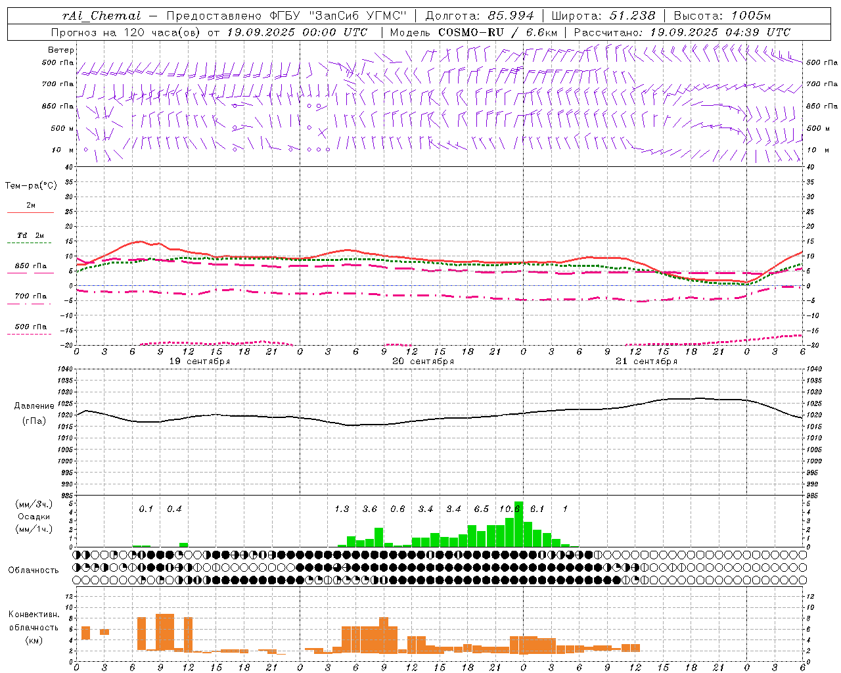
Task: Click the station name rAl_Chemal in title
Action: click(101, 16)
